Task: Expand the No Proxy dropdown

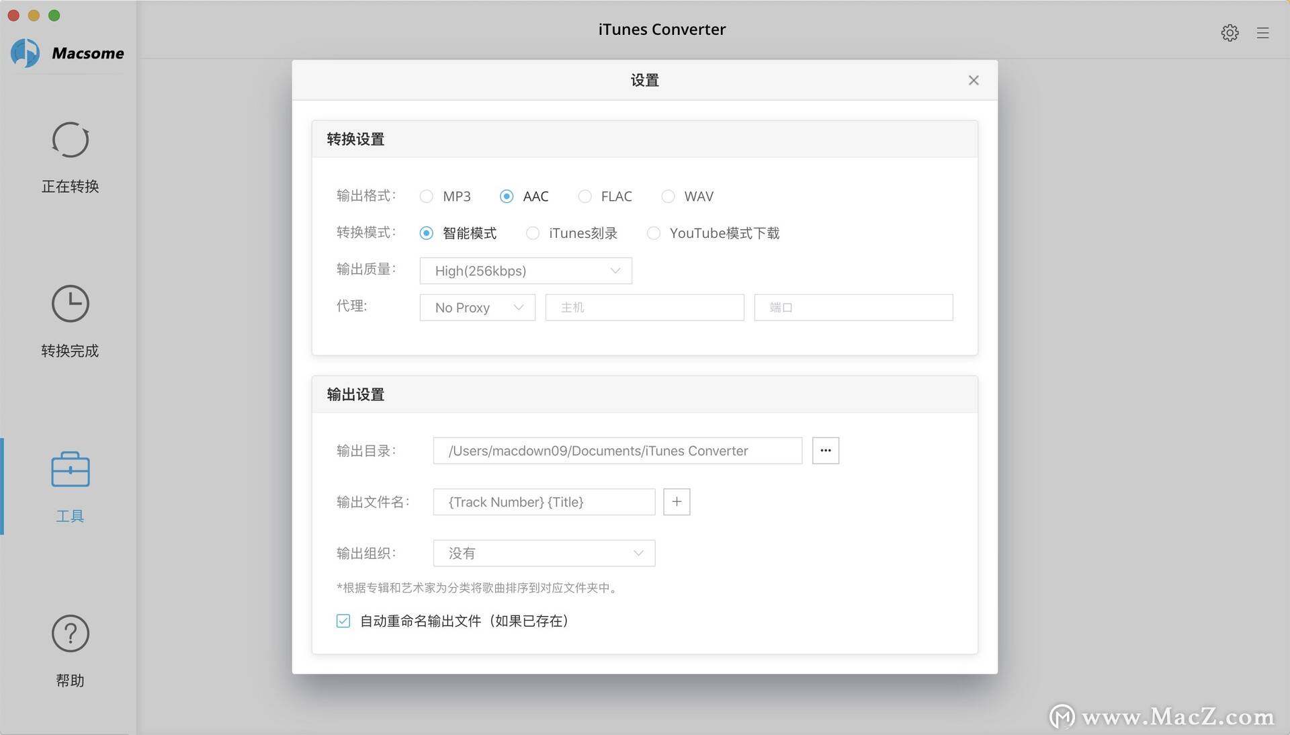Action: (477, 308)
